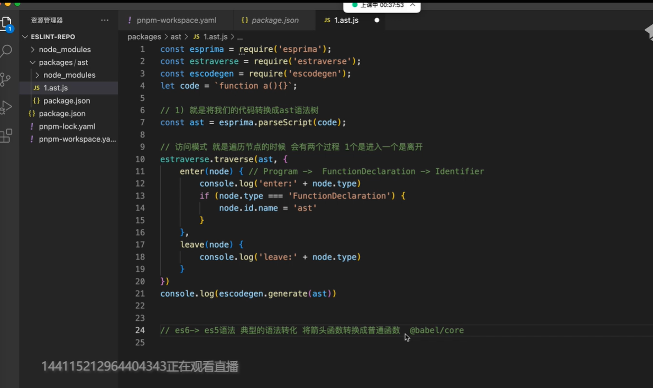The width and height of the screenshot is (653, 388).
Task: Switch to the package.json editor tab
Action: coord(274,20)
